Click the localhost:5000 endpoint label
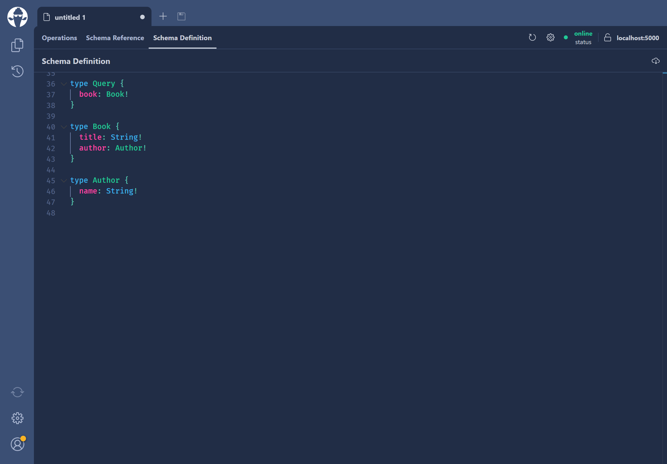The width and height of the screenshot is (667, 464). click(x=637, y=38)
